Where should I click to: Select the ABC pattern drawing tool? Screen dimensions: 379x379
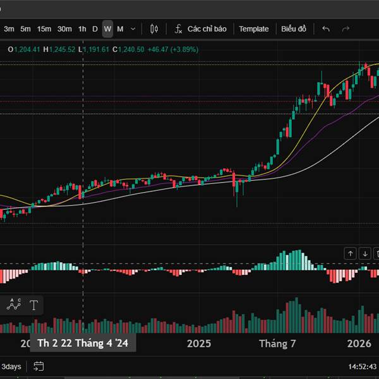pyautogui.click(x=14, y=305)
